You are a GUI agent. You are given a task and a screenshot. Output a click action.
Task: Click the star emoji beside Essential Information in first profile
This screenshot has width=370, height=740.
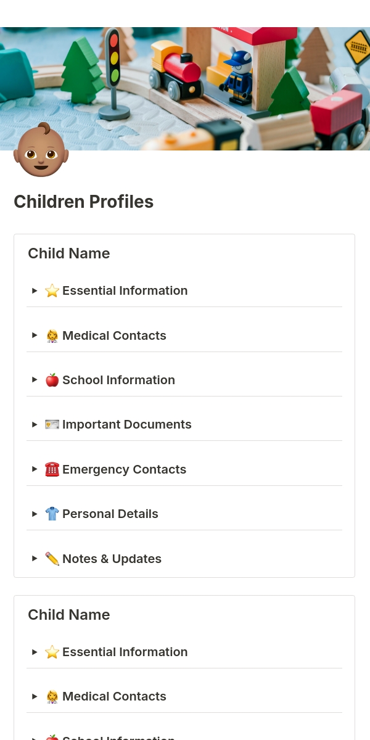pos(52,290)
